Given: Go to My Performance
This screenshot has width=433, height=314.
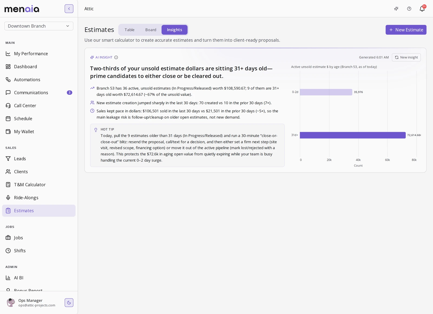Looking at the screenshot, I should coord(39,54).
